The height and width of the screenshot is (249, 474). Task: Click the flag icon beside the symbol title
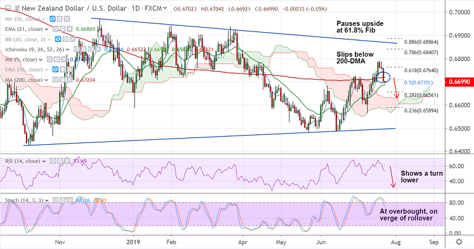[17, 9]
